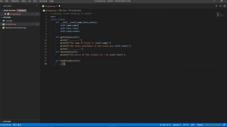The image size is (227, 127).
Task: Click unsaved dot beside program.py in Open Editors
Action: pyautogui.click(x=5, y=14)
